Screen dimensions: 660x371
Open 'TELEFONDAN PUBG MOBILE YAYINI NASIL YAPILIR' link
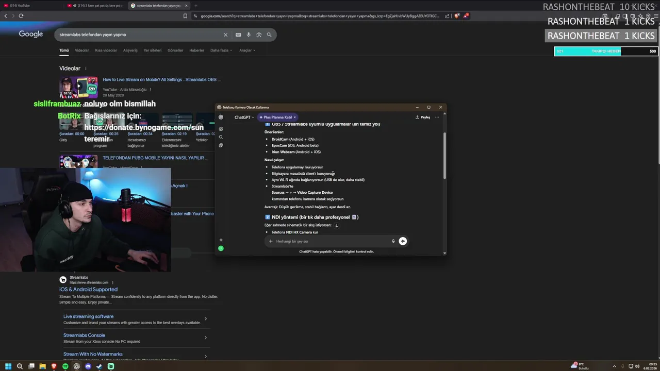(x=155, y=158)
